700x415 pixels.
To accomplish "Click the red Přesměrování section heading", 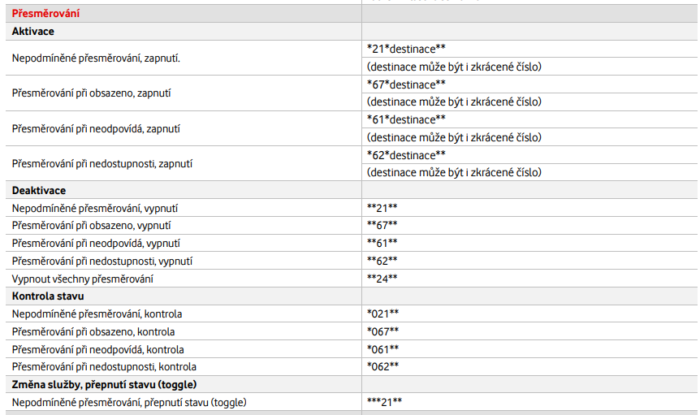I will click(45, 14).
